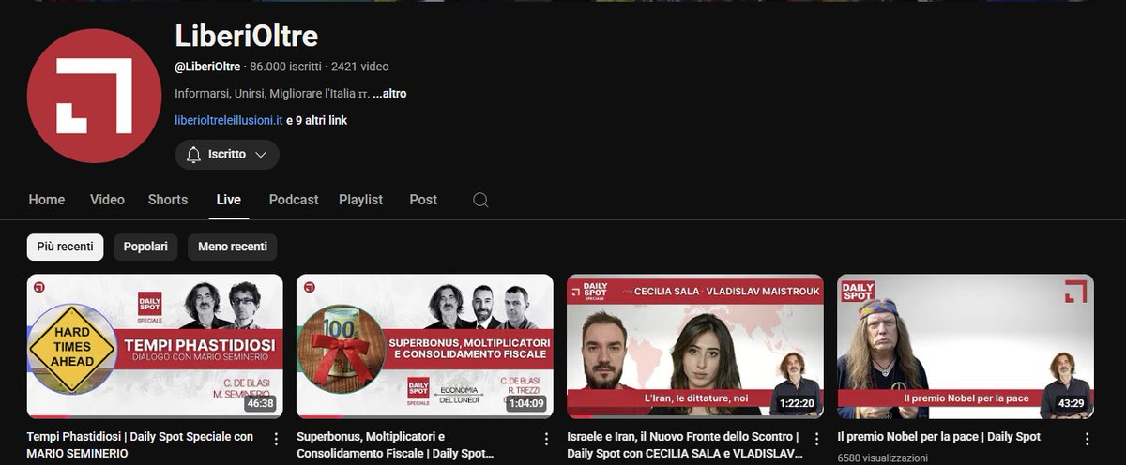The width and height of the screenshot is (1126, 465).
Task: Click the 86.000 iscritti subscriber count
Action: (x=285, y=67)
